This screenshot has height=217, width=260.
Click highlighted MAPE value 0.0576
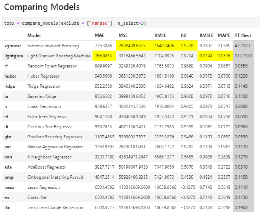224,56
